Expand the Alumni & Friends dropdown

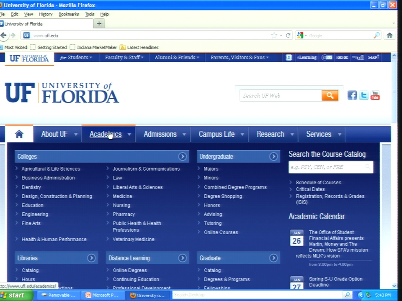point(177,57)
